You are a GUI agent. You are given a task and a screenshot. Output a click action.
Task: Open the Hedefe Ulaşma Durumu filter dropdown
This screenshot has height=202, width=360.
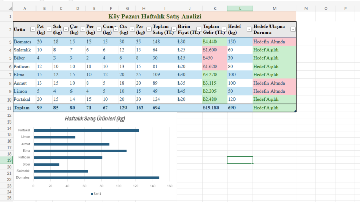click(x=293, y=29)
